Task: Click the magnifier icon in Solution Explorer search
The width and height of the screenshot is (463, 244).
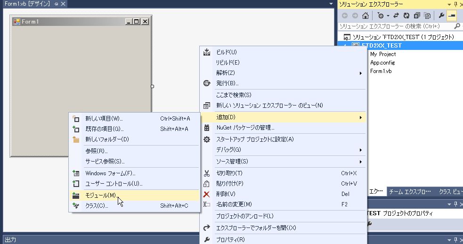Action: pyautogui.click(x=457, y=26)
